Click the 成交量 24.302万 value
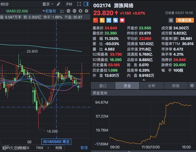This screenshot has height=152, width=196. tap(181, 28)
